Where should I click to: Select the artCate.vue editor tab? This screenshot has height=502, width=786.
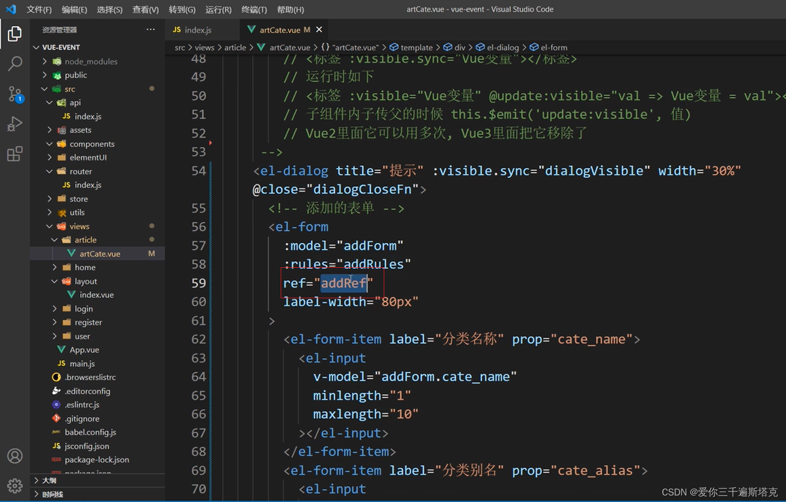coord(279,29)
